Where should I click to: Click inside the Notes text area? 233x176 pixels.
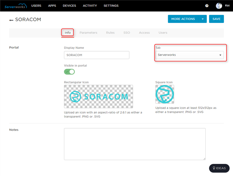click(x=135, y=144)
